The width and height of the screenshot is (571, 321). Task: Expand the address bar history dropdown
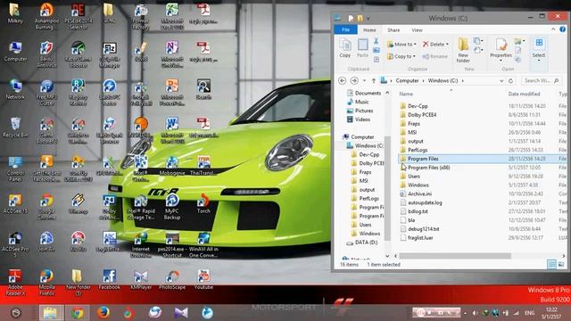(501, 81)
